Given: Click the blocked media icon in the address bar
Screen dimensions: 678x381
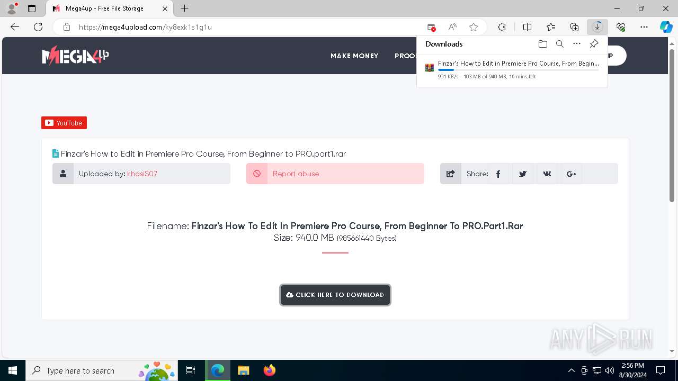Looking at the screenshot, I should click(x=431, y=27).
